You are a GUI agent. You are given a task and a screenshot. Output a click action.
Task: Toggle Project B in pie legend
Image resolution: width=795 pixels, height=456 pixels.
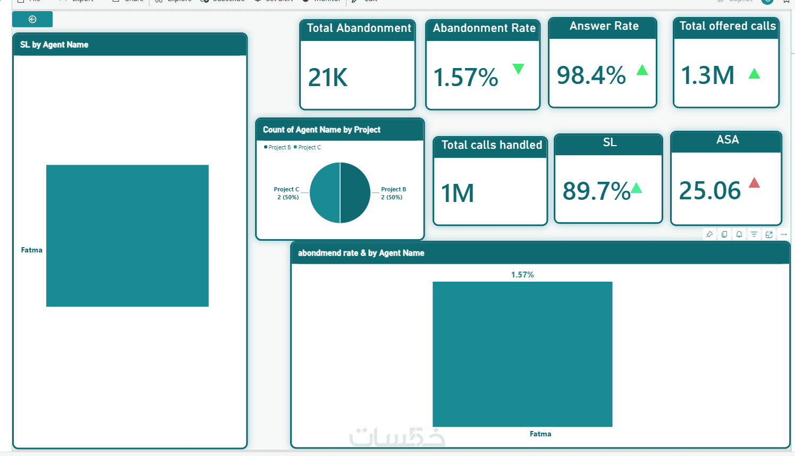click(x=277, y=147)
